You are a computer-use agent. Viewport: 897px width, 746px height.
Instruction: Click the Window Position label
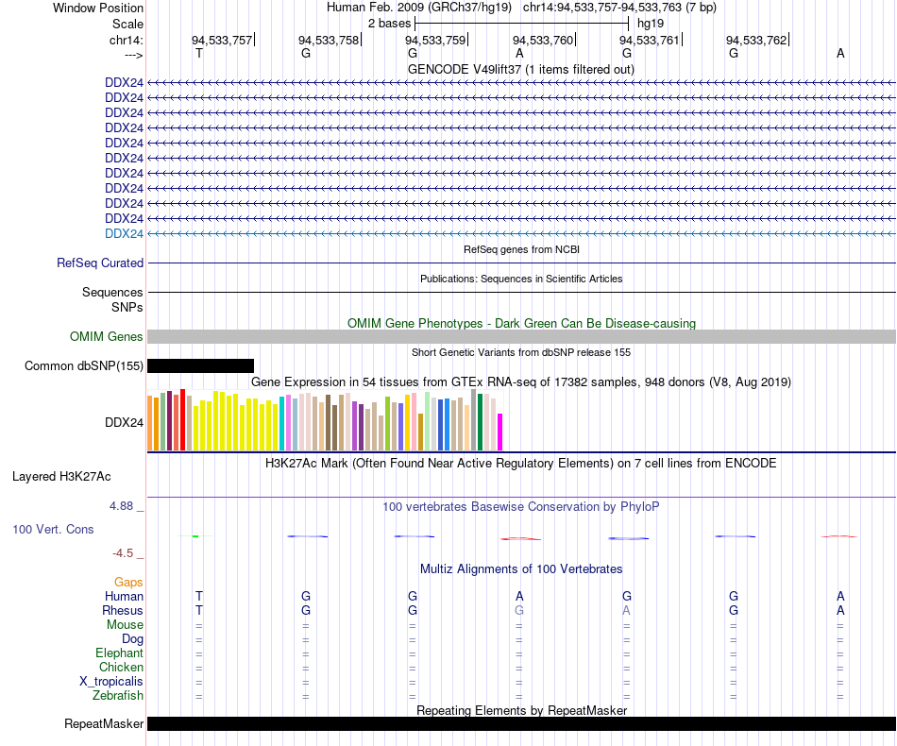click(x=98, y=8)
